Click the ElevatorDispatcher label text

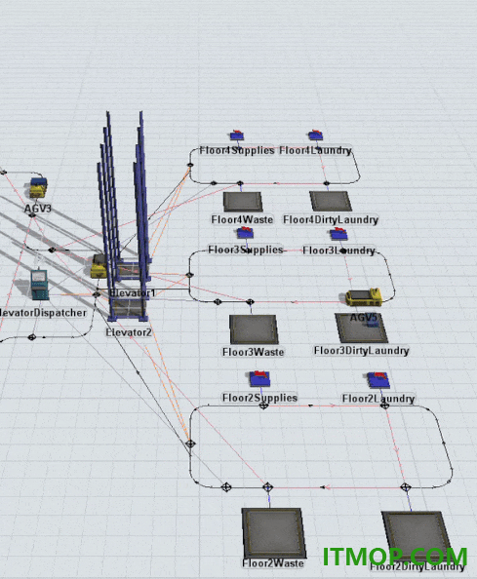pos(43,313)
